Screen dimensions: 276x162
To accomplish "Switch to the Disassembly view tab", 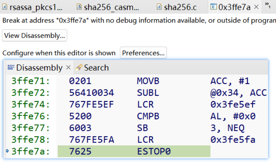I will [39, 68].
